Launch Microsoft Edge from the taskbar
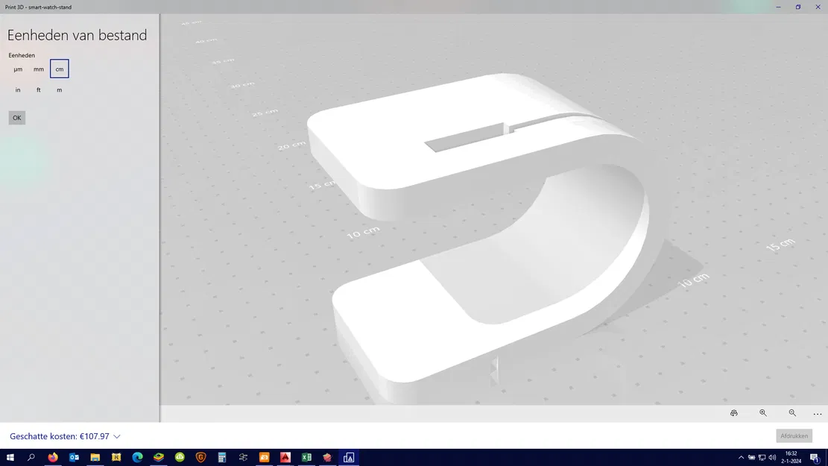This screenshot has height=466, width=828. tap(137, 458)
